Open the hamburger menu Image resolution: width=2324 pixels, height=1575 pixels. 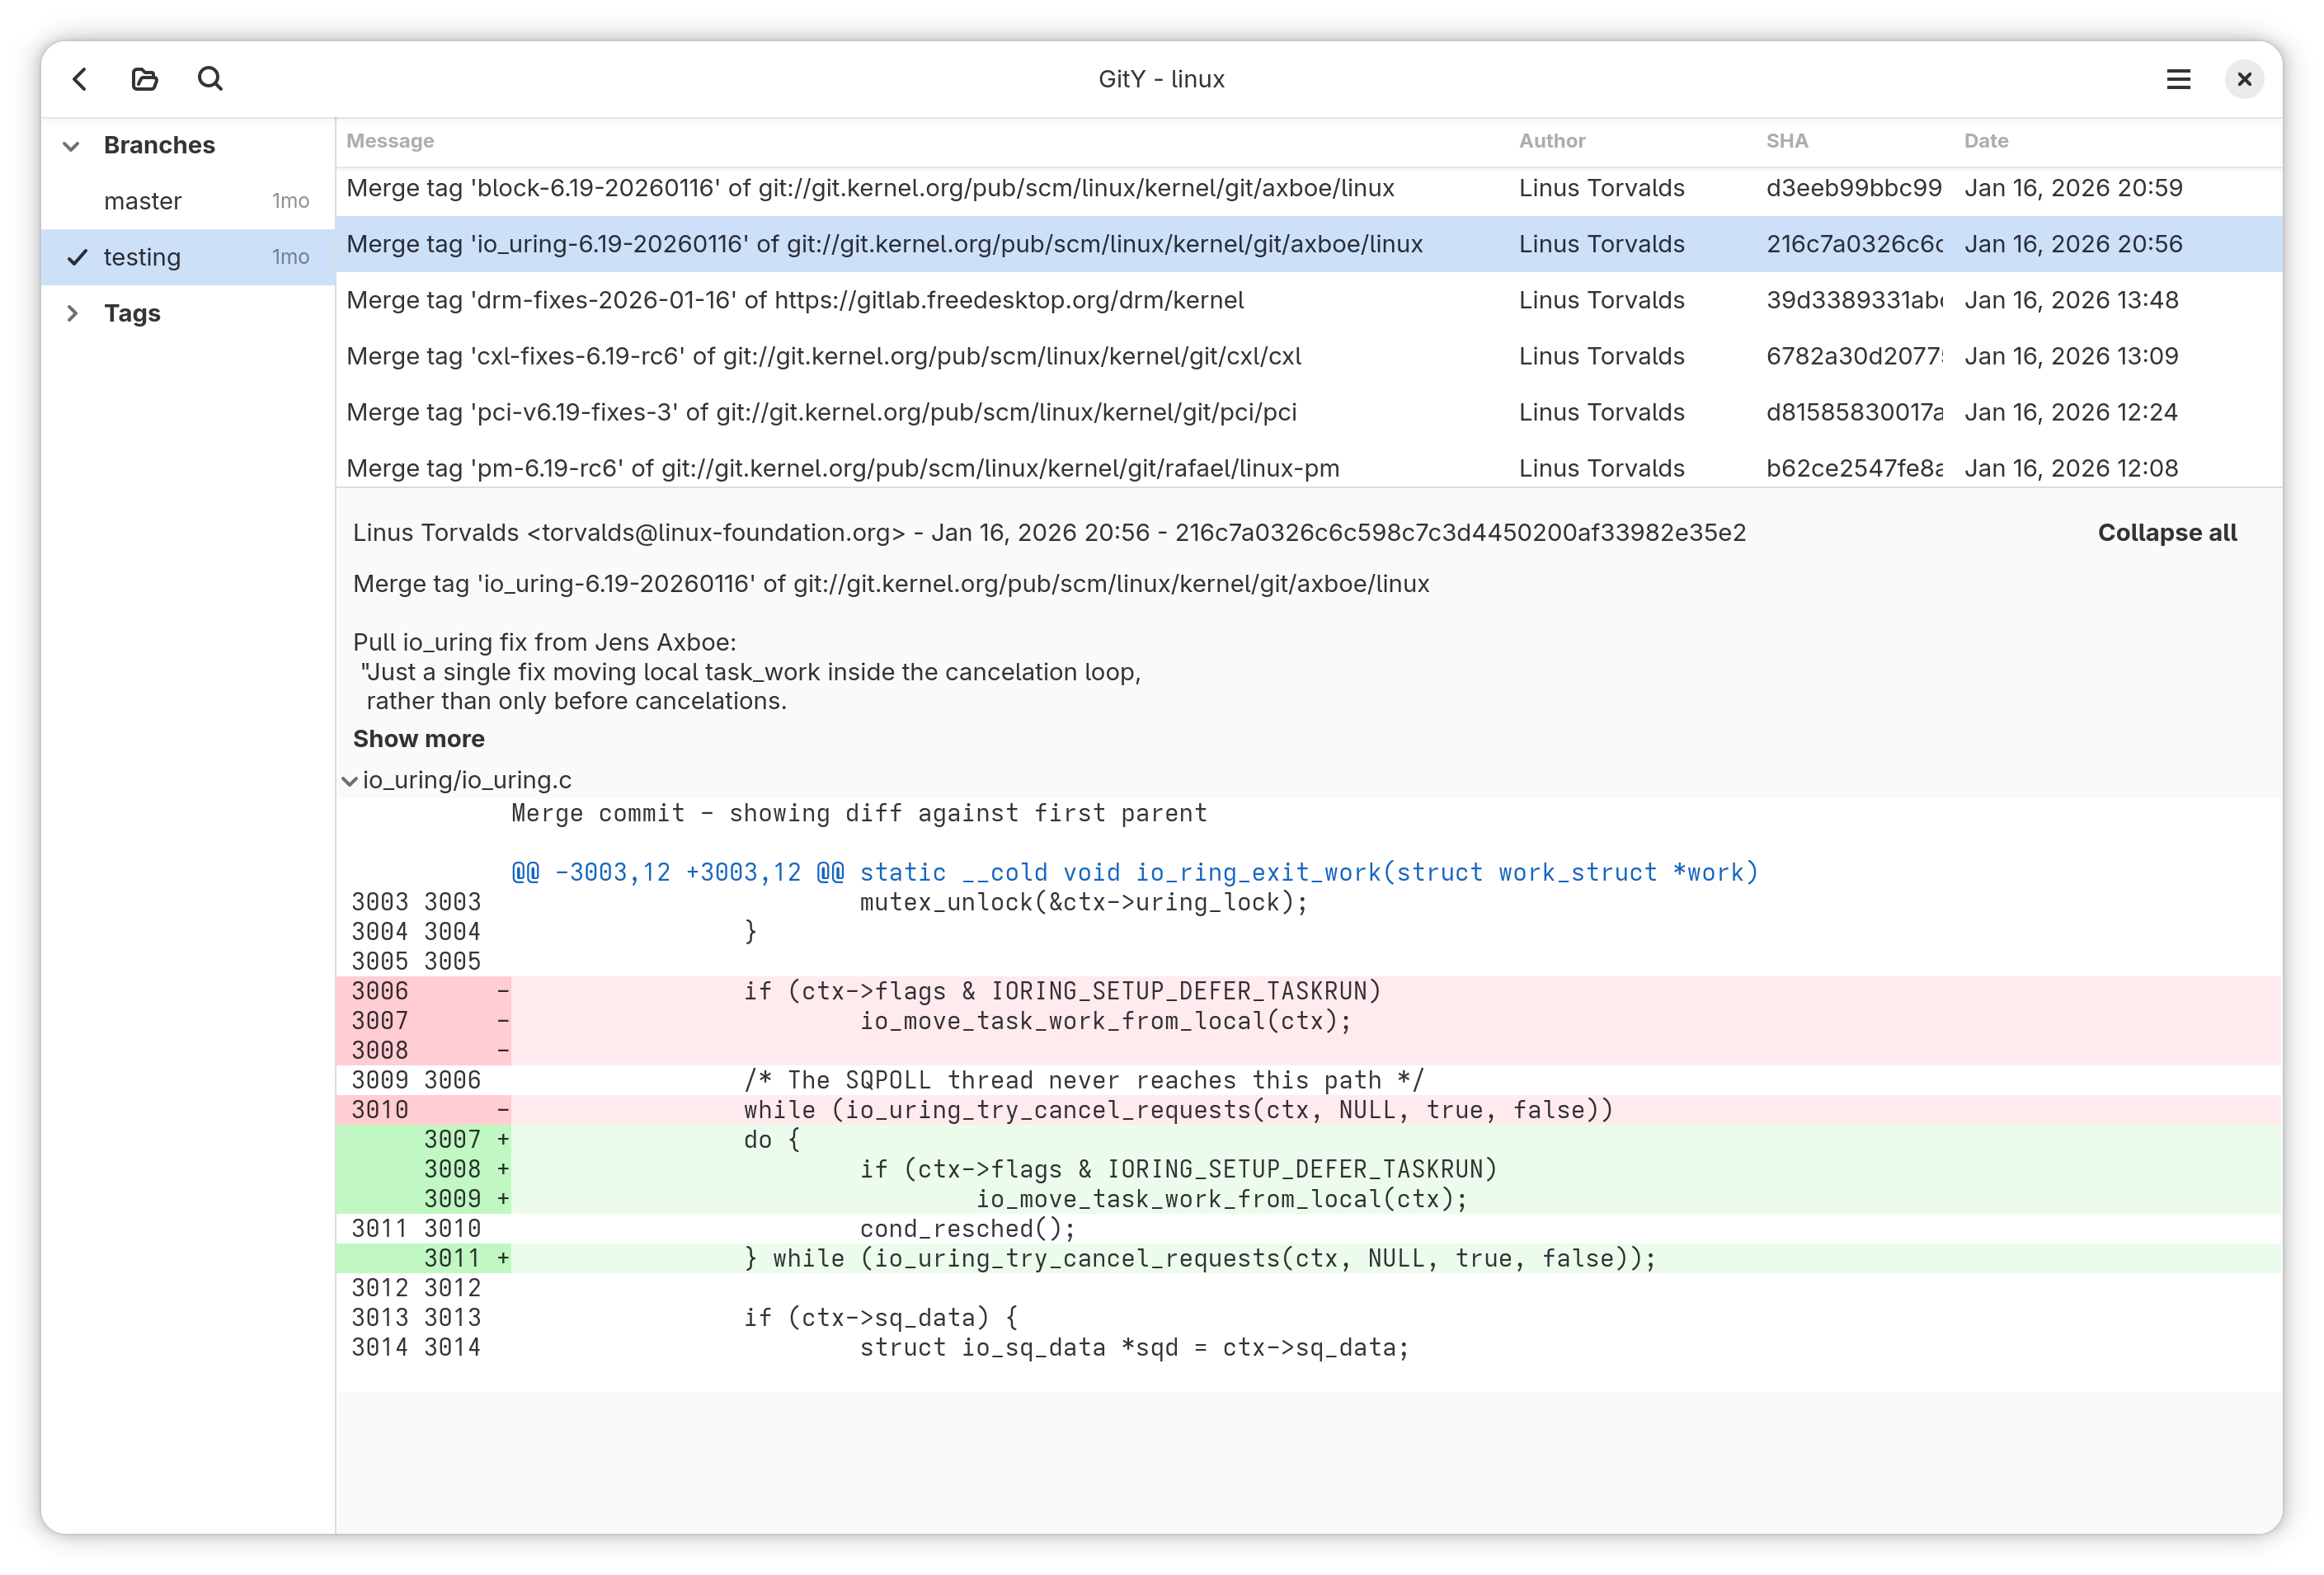point(2179,79)
